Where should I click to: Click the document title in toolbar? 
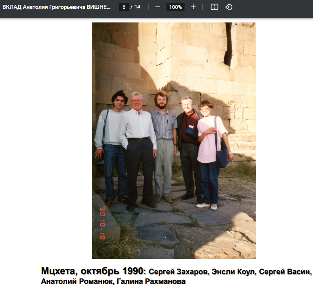click(56, 7)
